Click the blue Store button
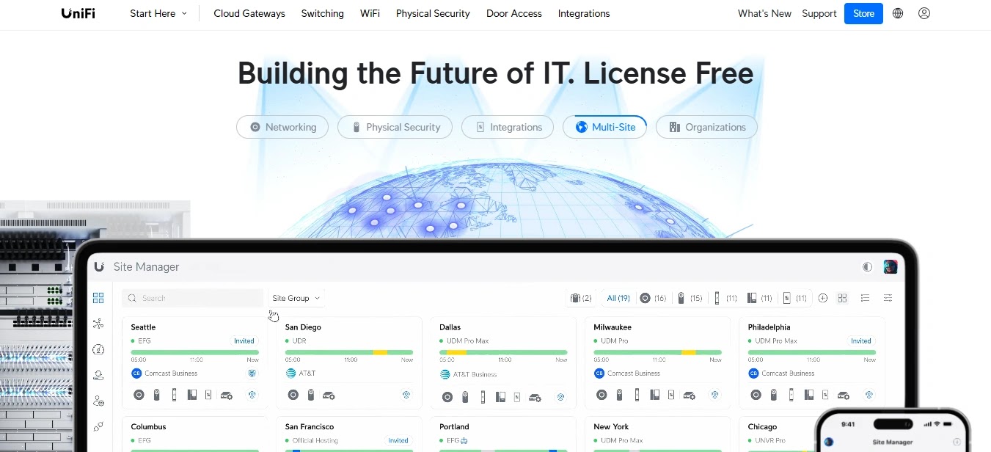 pos(863,13)
